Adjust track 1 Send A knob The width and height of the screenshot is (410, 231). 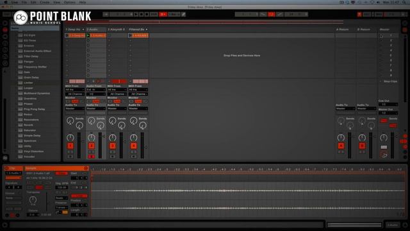click(x=70, y=121)
